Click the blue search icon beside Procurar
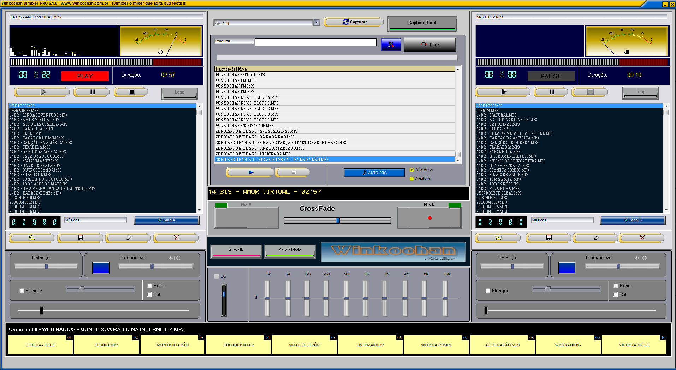The image size is (676, 370). pos(391,45)
